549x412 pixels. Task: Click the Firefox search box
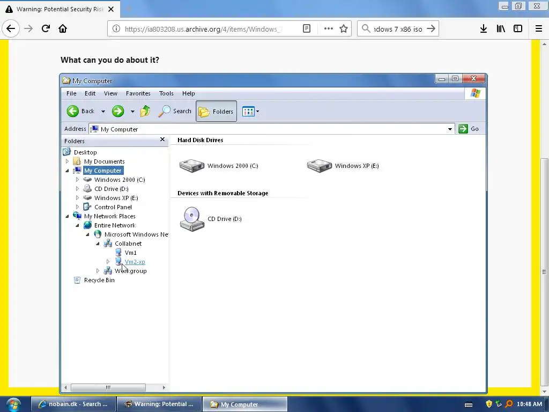point(398,29)
